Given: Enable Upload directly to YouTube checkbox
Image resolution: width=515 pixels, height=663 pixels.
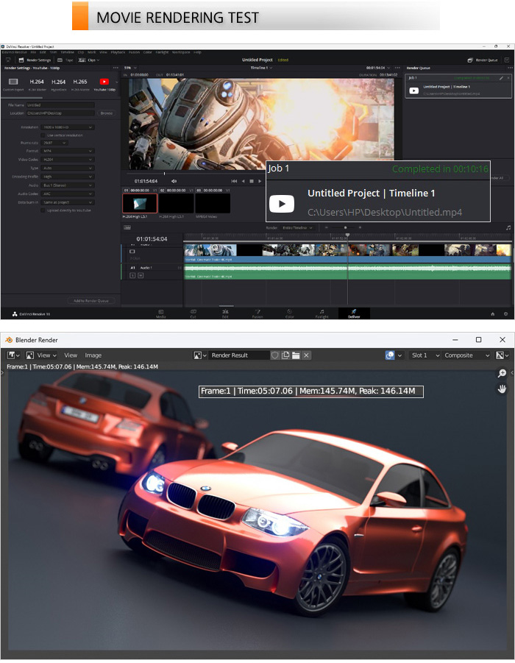Looking at the screenshot, I should [x=43, y=210].
